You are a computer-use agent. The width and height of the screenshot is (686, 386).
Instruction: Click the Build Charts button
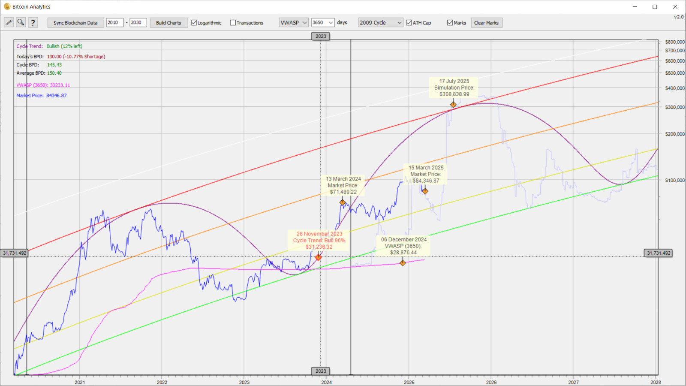pos(168,23)
